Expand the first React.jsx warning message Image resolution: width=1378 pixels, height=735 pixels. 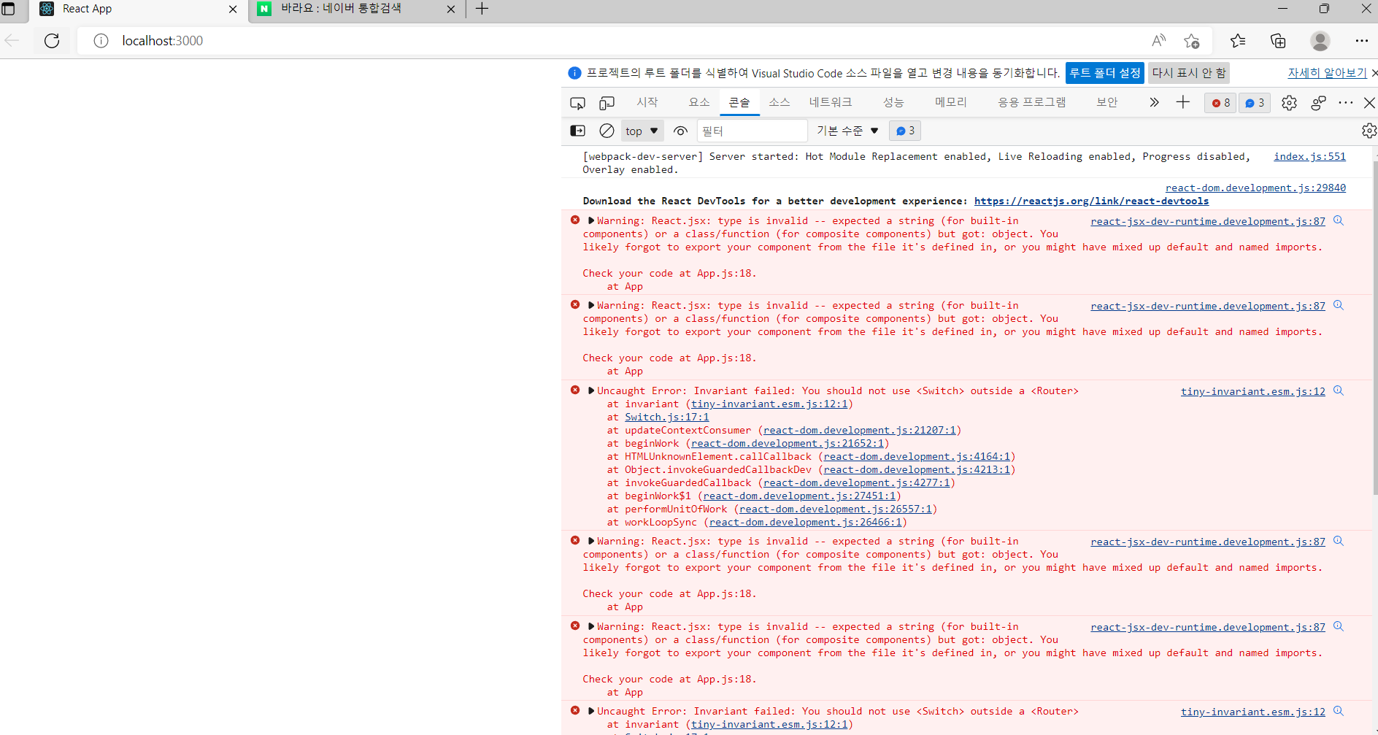tap(591, 220)
